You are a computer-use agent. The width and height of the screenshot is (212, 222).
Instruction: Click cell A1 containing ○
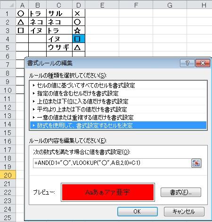(22, 13)
